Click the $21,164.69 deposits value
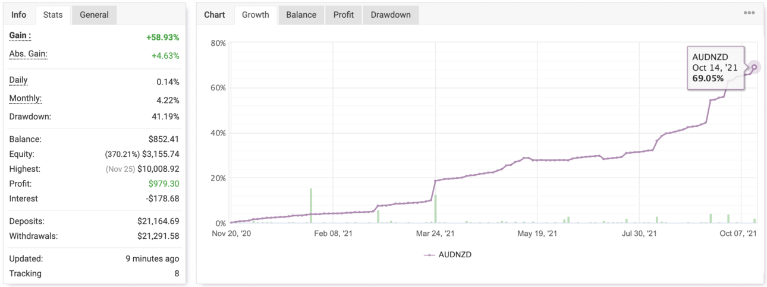This screenshot has height=287, width=767. point(158,221)
